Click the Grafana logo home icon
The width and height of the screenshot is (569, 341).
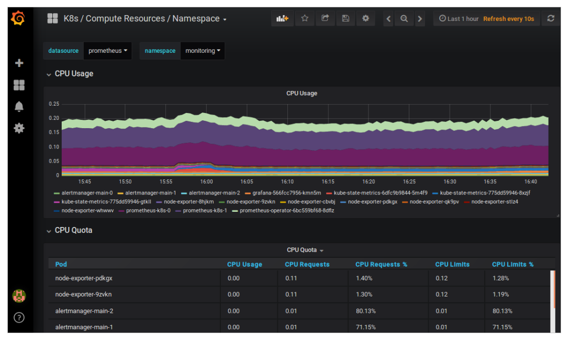18,19
